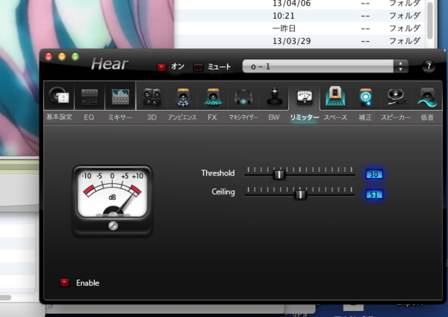Open the スペース space icon
Screen dimensions: 448x317
click(335, 96)
